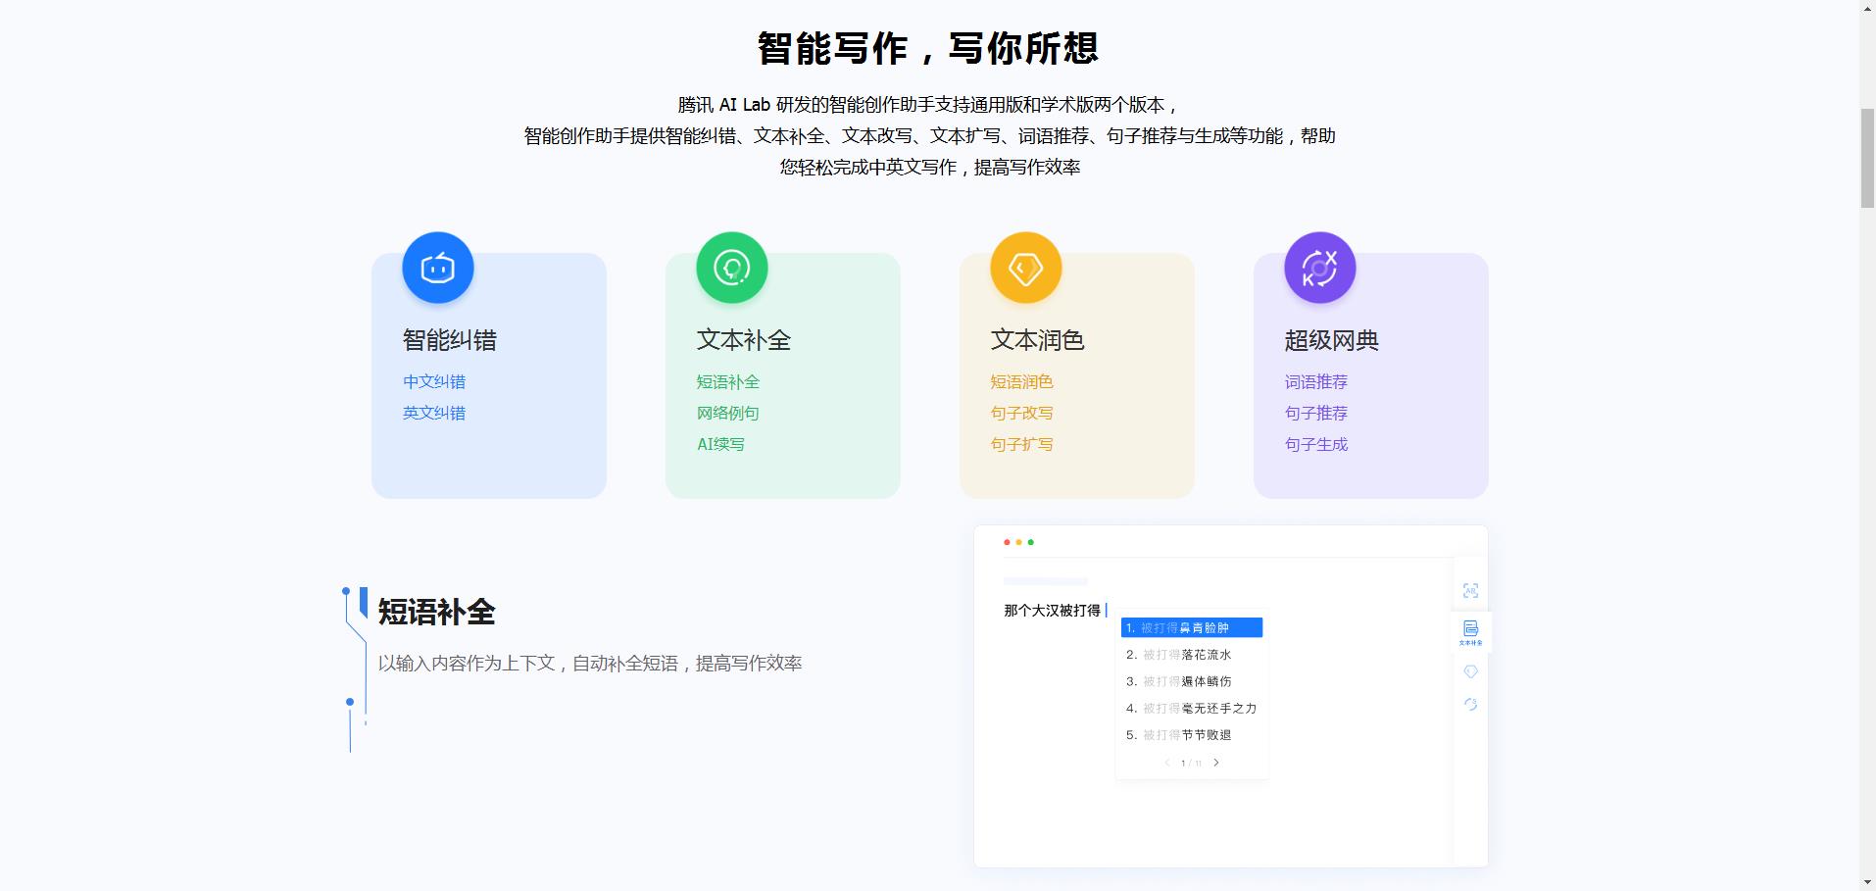Open the 英文纠错 link
This screenshot has width=1876, height=891.
click(x=434, y=413)
